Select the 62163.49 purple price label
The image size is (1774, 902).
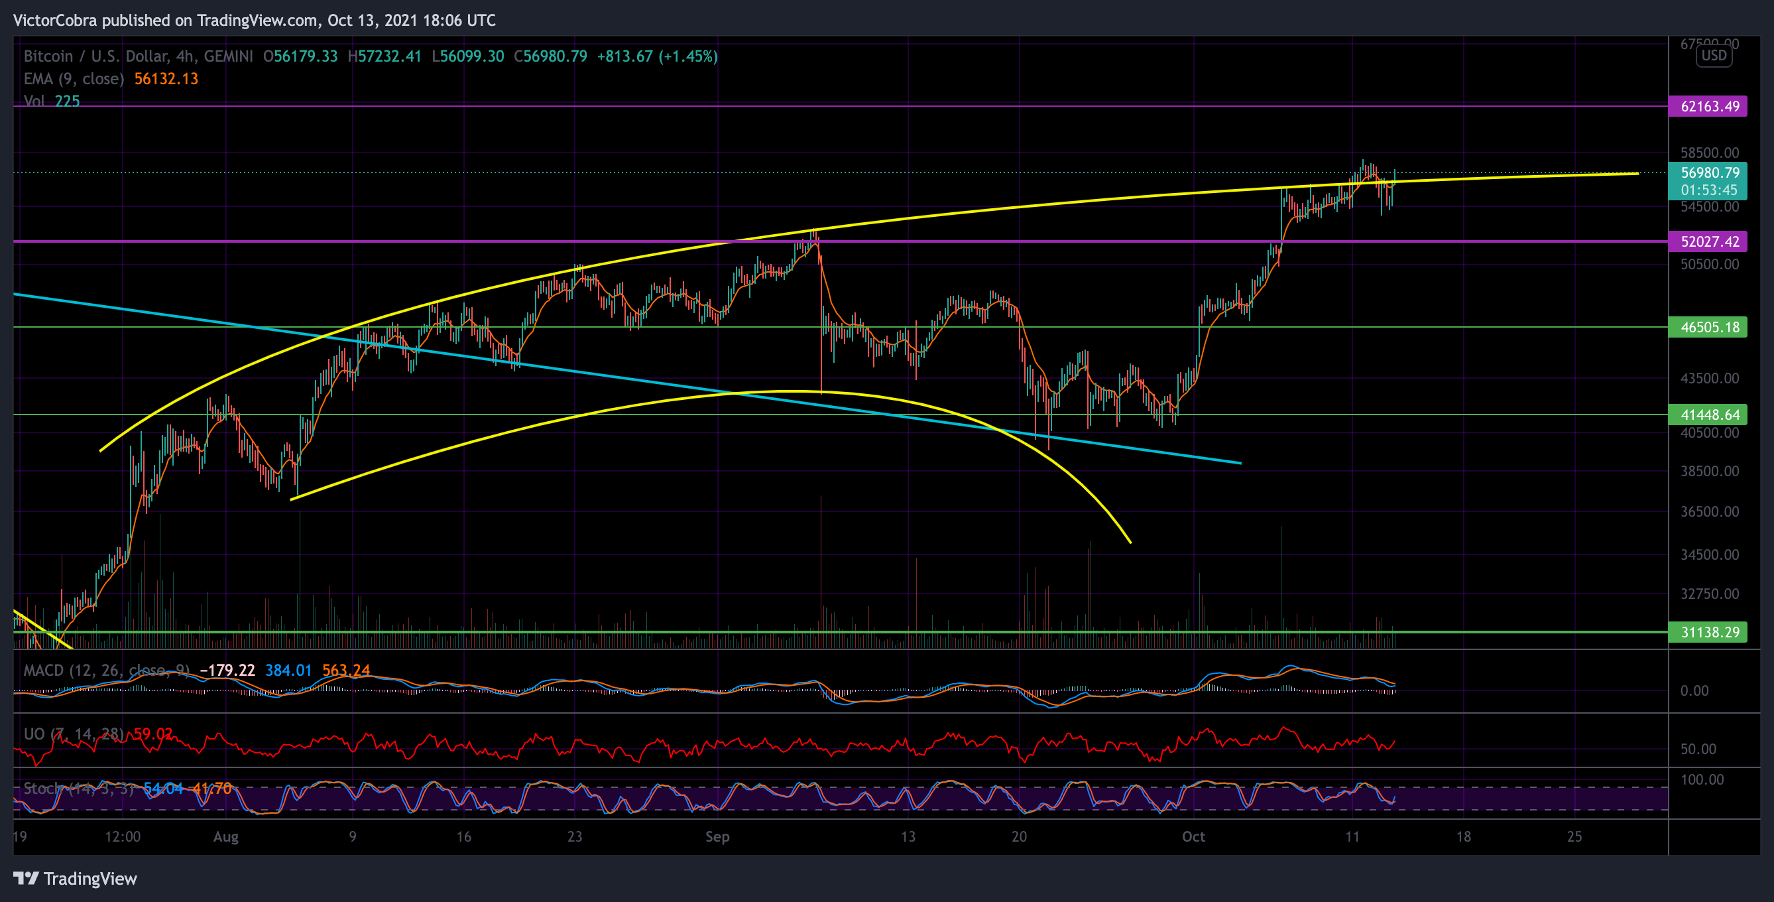(x=1707, y=106)
